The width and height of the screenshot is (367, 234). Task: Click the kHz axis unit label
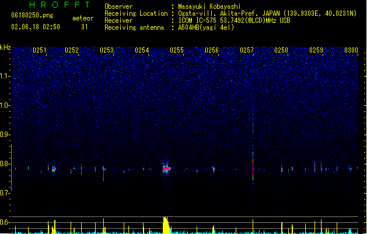point(5,47)
